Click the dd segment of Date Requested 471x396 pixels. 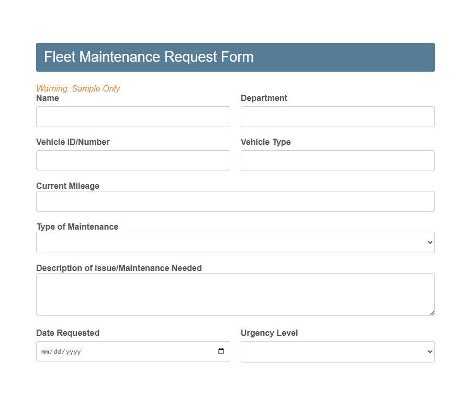[58, 352]
